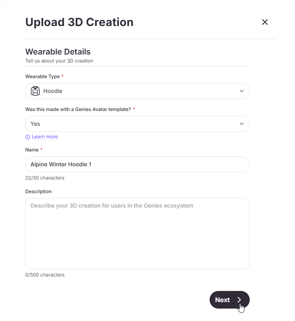
Task: Click into the Description text area
Action: click(137, 233)
